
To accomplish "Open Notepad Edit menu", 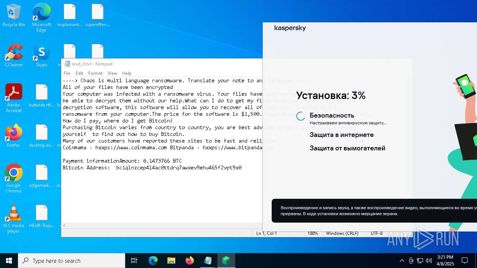I will point(79,73).
